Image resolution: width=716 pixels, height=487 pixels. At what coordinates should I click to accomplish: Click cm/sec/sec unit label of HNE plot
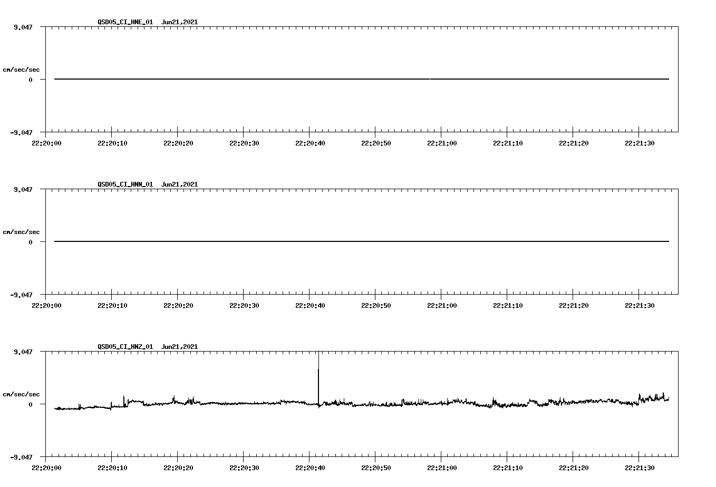coord(21,70)
